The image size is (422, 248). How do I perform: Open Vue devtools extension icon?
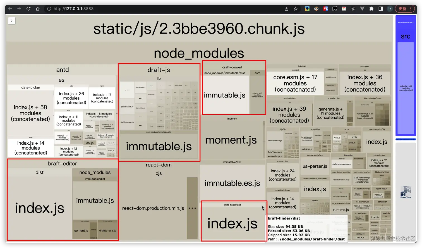click(x=362, y=9)
